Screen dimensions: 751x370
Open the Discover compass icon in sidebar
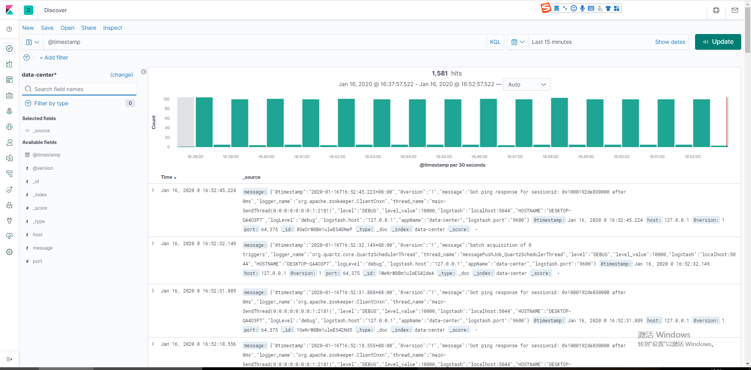[x=9, y=48]
